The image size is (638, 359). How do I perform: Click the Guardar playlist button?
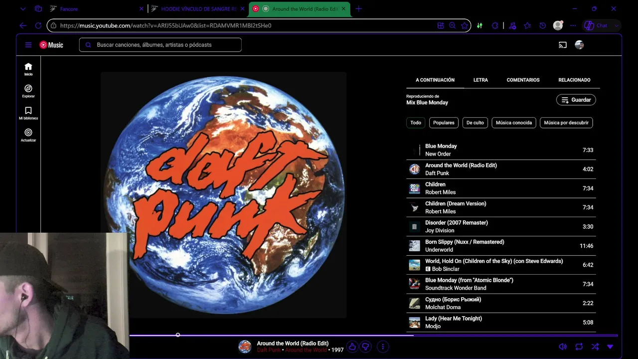(576, 100)
